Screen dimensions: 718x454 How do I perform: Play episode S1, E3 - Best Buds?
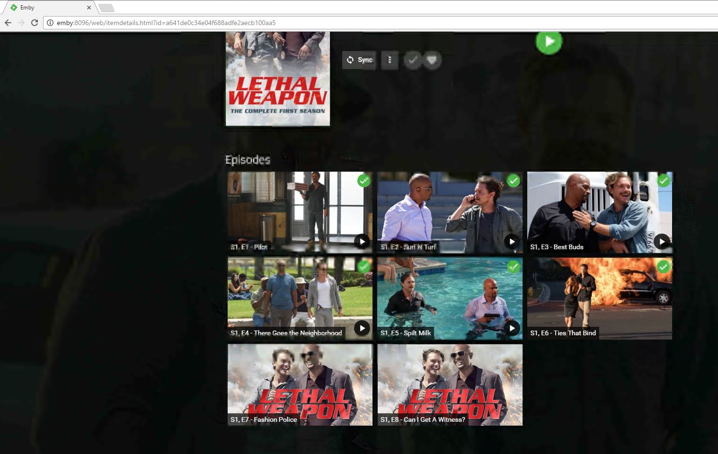tap(662, 242)
